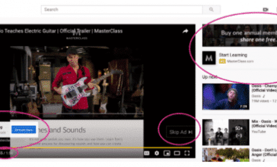Image resolution: width=277 pixels, height=167 pixels.
Task: Open the Oasis video thumbnail with the 7:29 duration
Action: pos(226,97)
